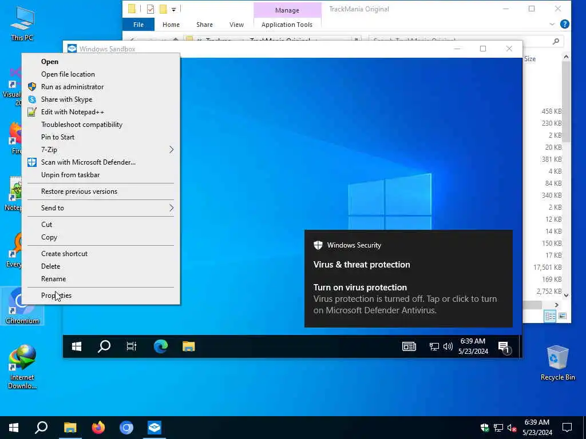Open Properties from the context menu

pos(101,296)
